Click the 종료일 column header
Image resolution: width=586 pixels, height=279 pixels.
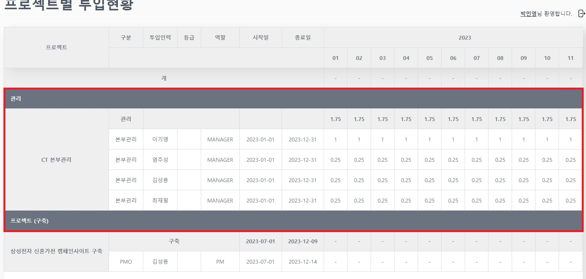[303, 38]
